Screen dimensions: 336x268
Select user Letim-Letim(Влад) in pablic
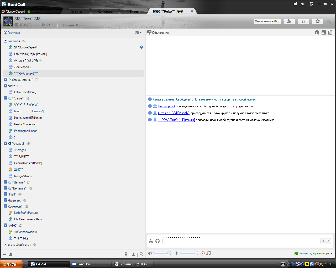pyautogui.click(x=25, y=92)
